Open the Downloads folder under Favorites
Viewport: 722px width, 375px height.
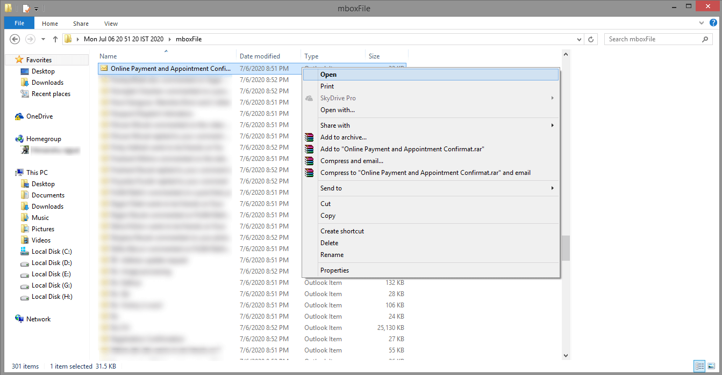(x=46, y=82)
